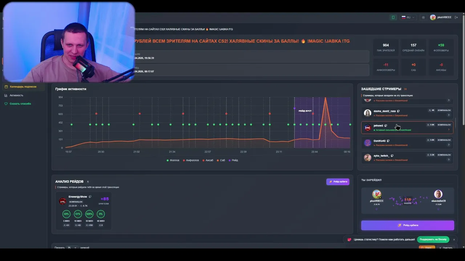
Task: Click the 4K followers badge of dasha_dast2_raza
Action: 432,110
